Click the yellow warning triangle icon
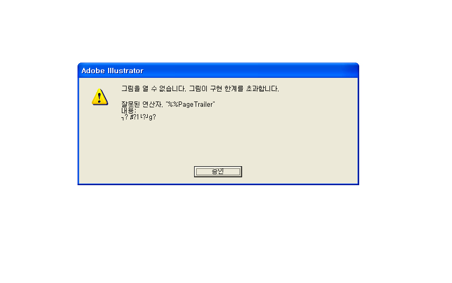Image resolution: width=452 pixels, height=283 pixels. (100, 97)
